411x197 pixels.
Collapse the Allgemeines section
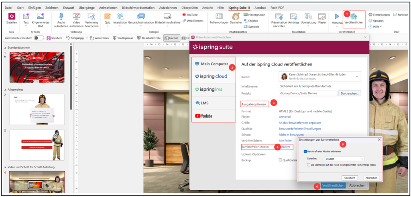[6, 90]
